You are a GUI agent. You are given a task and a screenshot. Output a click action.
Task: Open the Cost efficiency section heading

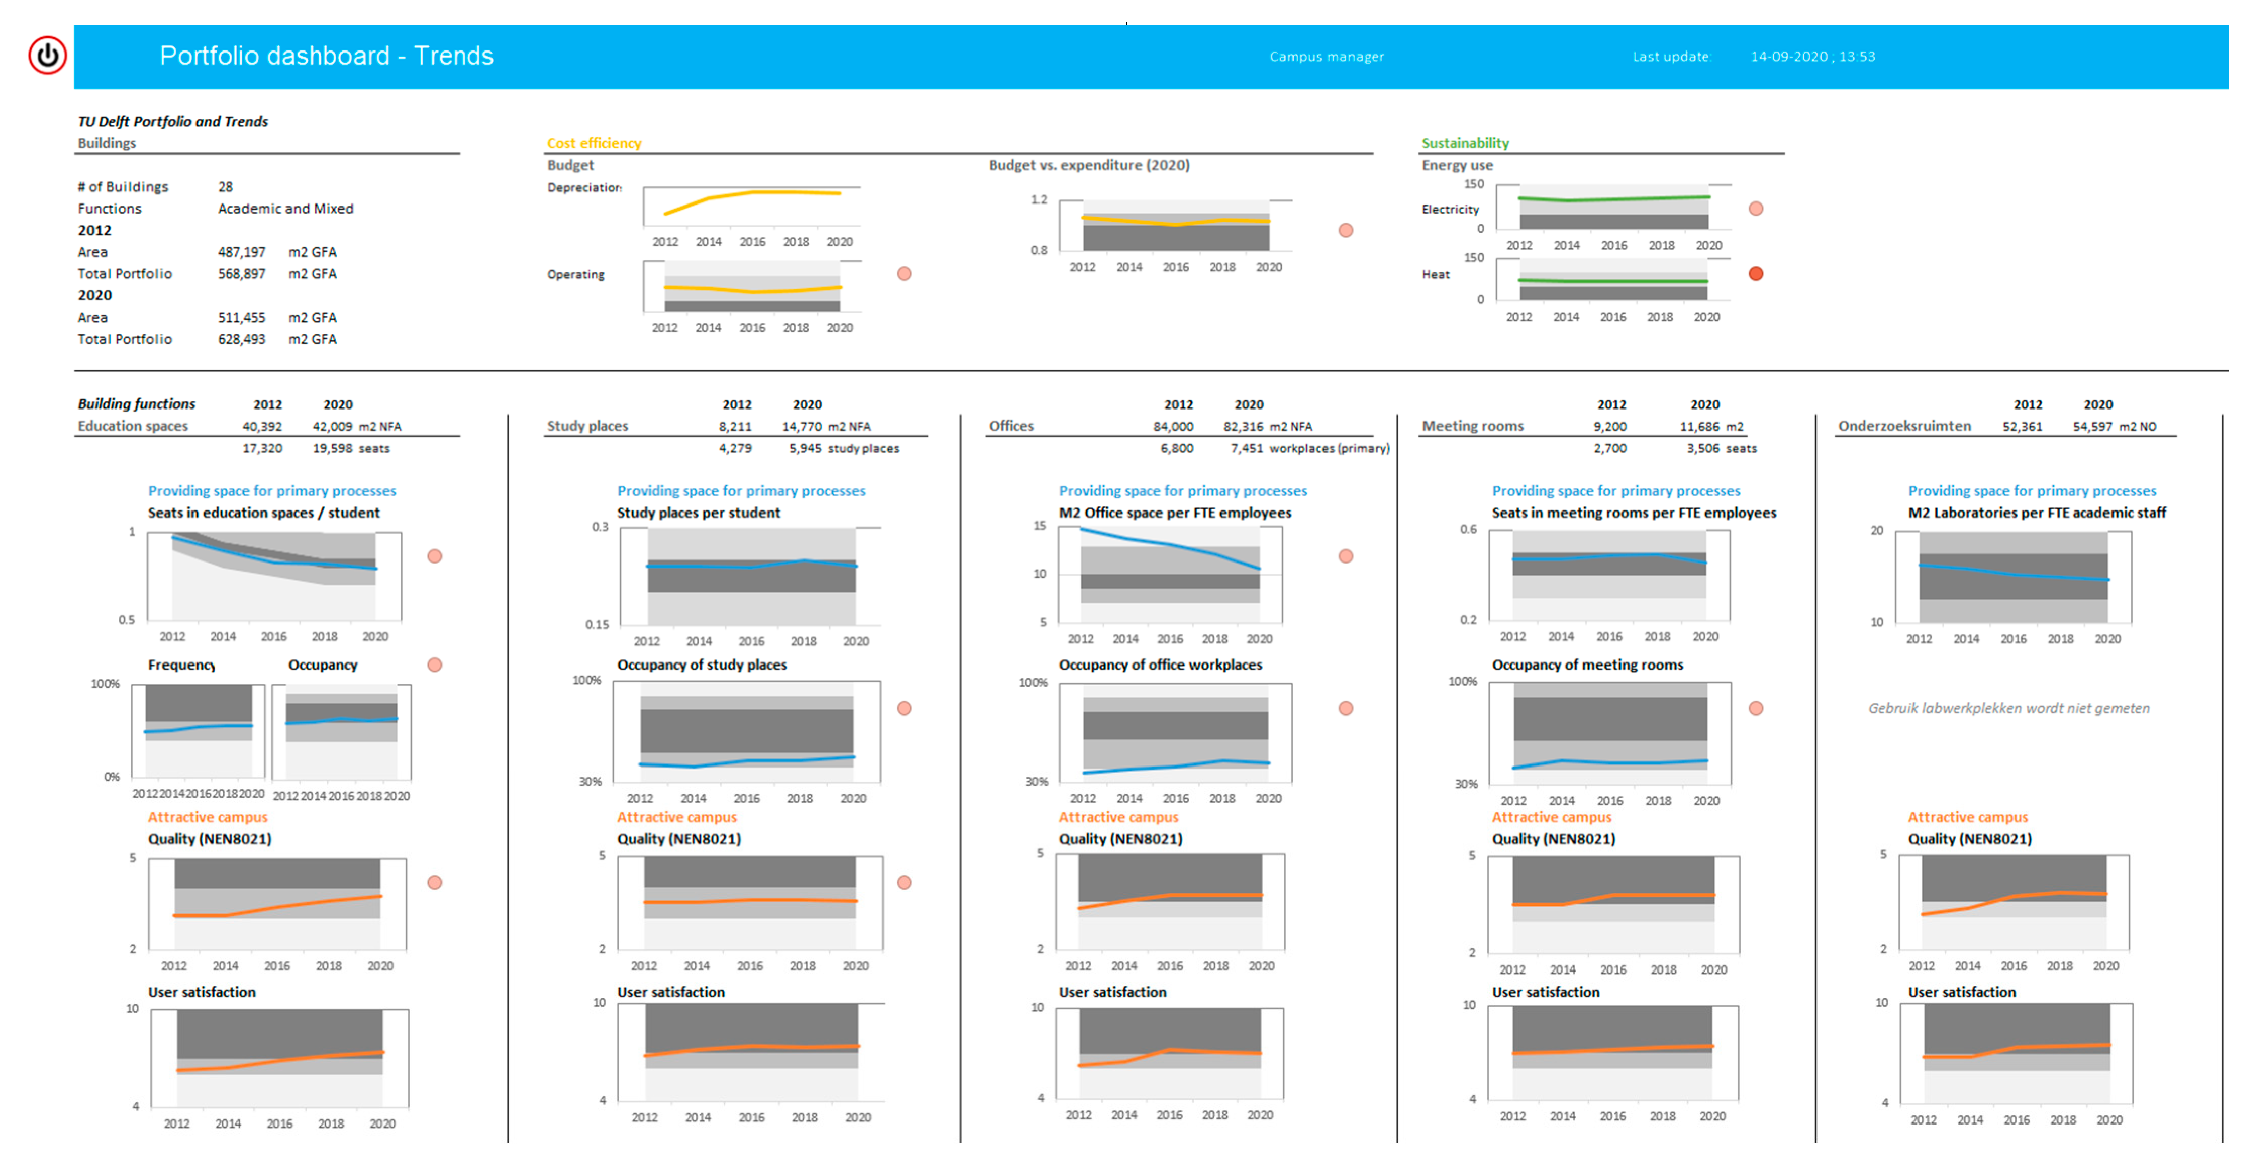point(594,143)
